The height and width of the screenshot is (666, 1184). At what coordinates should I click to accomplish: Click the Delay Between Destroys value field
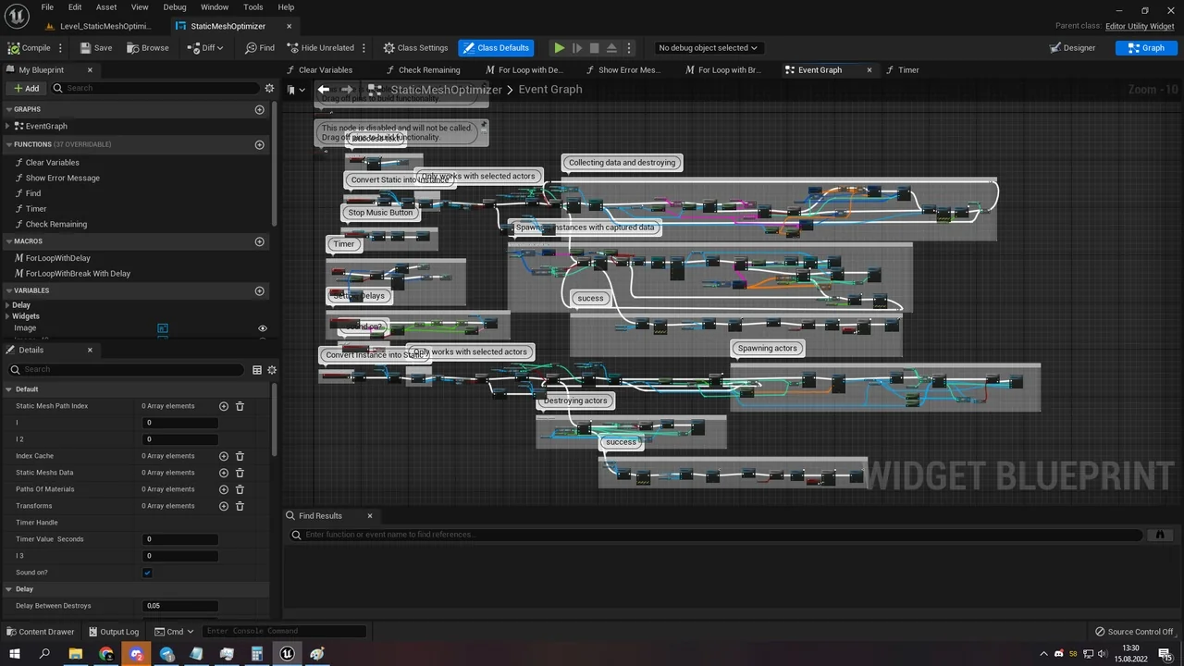(x=181, y=606)
